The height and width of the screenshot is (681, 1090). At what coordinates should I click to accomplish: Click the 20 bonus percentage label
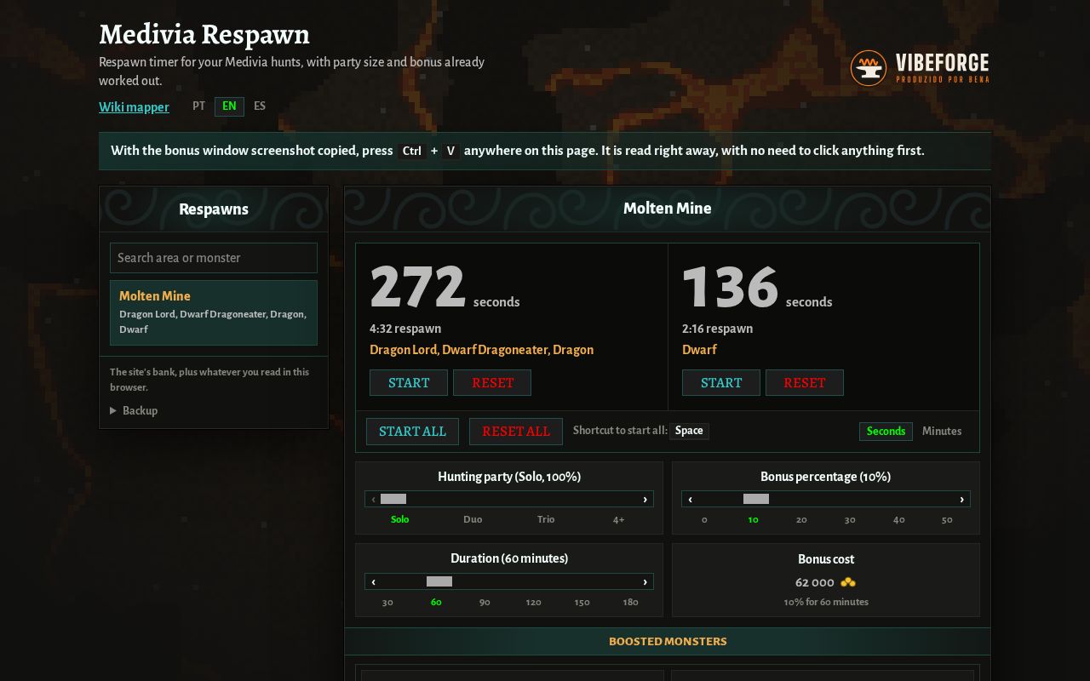[801, 519]
